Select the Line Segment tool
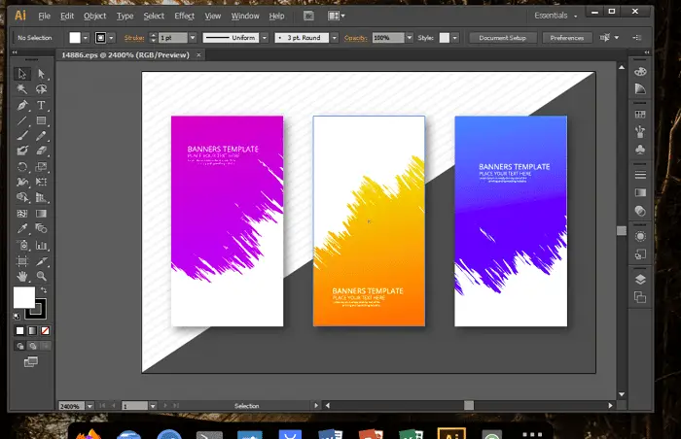The width and height of the screenshot is (681, 439). pos(21,120)
